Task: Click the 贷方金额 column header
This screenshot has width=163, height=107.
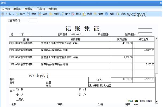Action: point(143,39)
